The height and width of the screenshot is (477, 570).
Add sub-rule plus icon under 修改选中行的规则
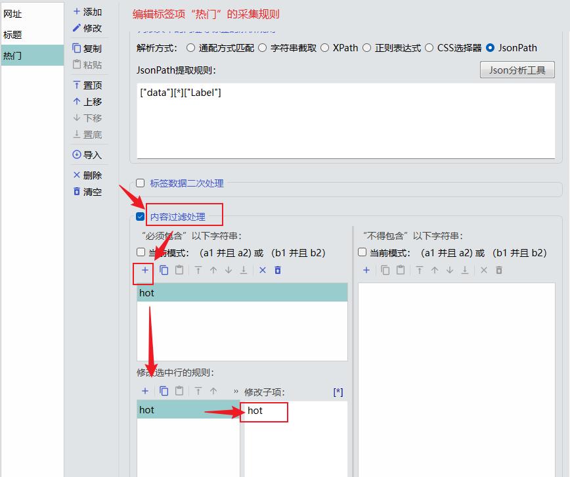tap(145, 391)
